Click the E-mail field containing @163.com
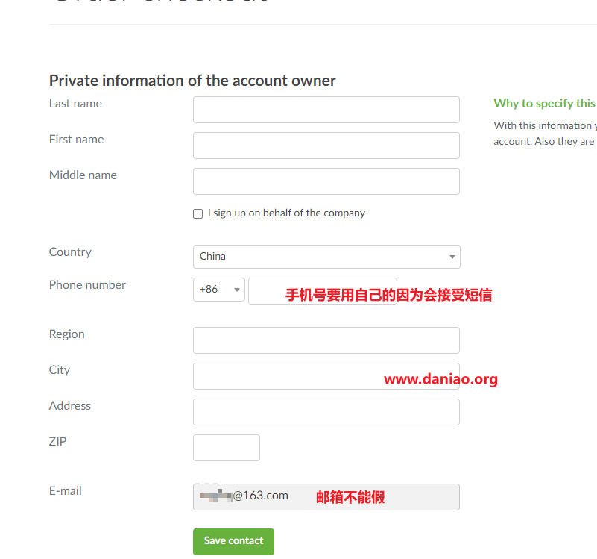The height and width of the screenshot is (559, 597). [x=326, y=497]
